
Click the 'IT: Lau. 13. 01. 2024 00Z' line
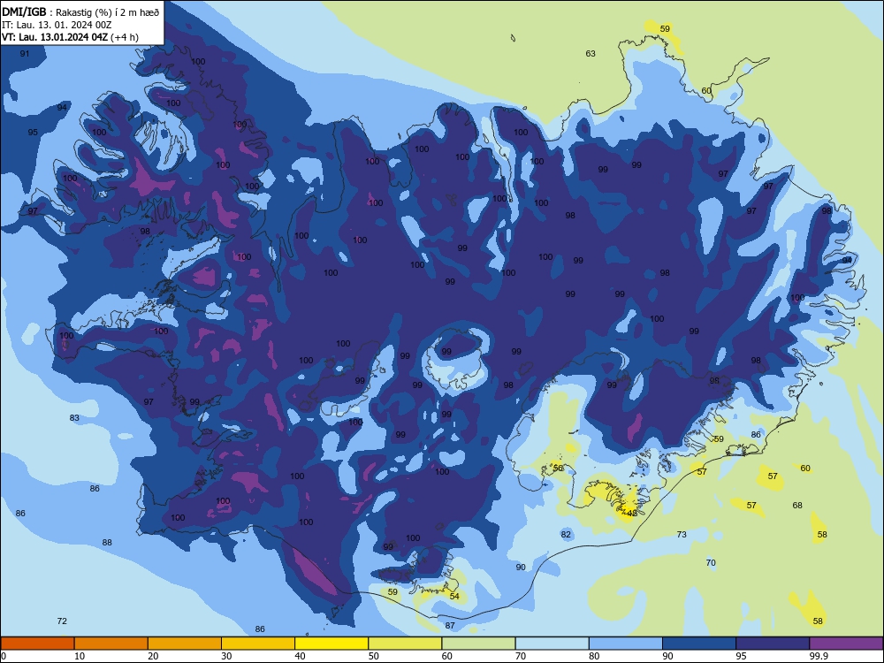[57, 26]
